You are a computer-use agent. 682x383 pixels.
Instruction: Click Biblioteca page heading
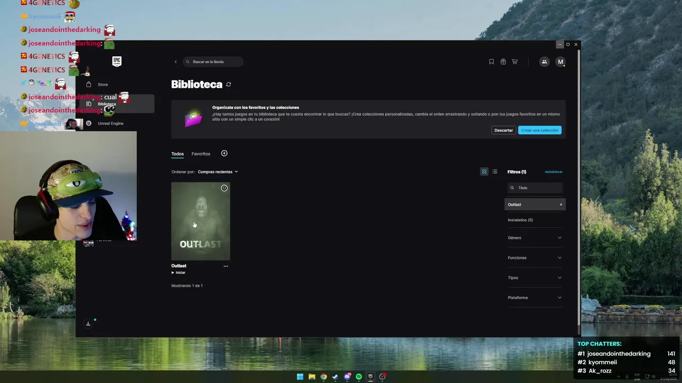(x=197, y=84)
